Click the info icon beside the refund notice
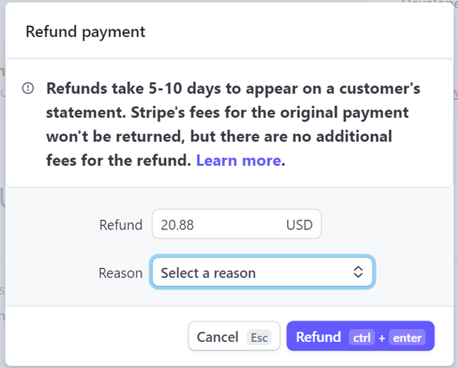Viewport: 458px width, 368px height. coord(28,89)
